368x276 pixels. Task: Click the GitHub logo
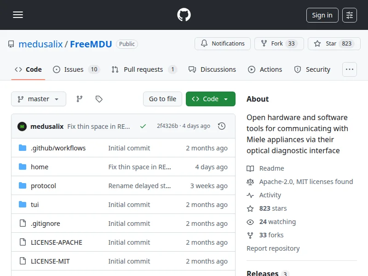click(184, 15)
